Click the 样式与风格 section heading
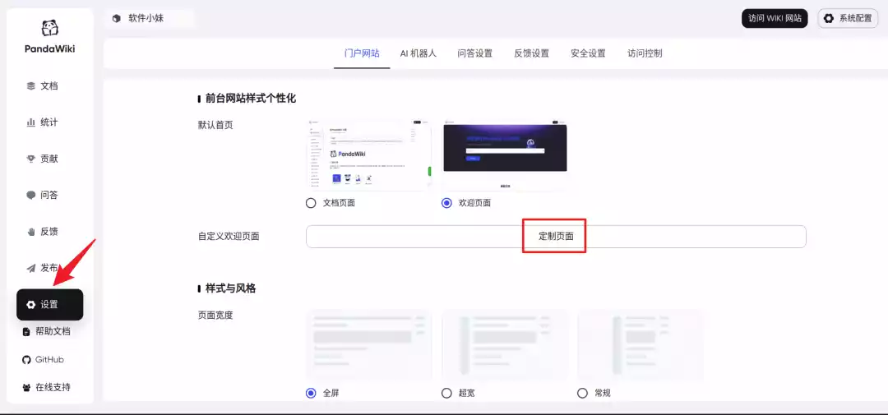 [x=231, y=288]
